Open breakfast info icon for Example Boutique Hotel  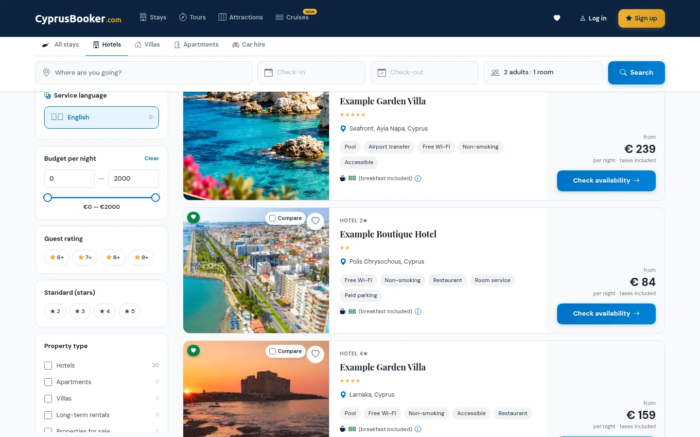(x=418, y=312)
